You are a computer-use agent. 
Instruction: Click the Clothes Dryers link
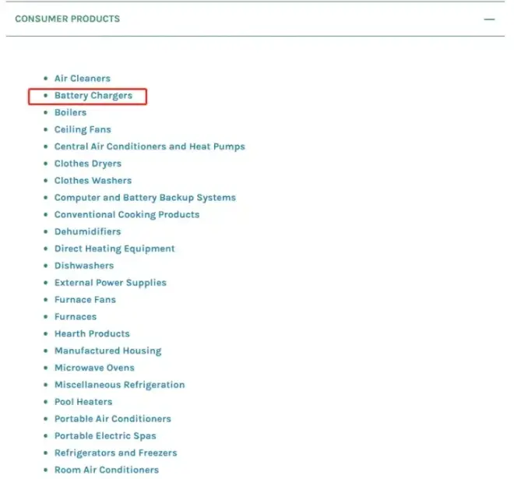click(x=87, y=164)
